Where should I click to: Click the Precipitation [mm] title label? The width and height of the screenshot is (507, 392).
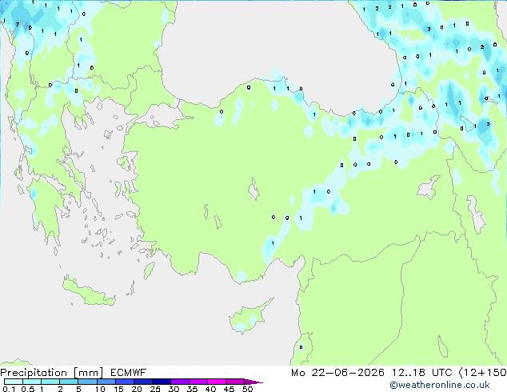pos(52,373)
